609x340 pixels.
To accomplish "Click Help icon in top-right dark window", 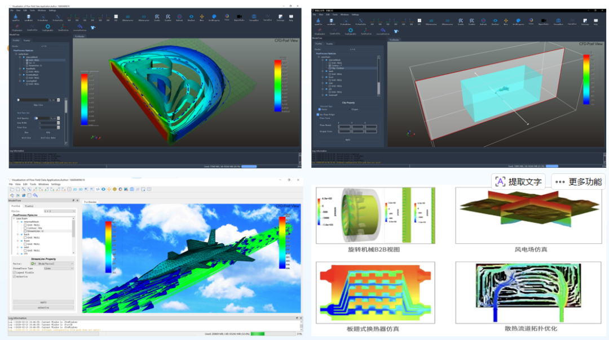I will 596,21.
